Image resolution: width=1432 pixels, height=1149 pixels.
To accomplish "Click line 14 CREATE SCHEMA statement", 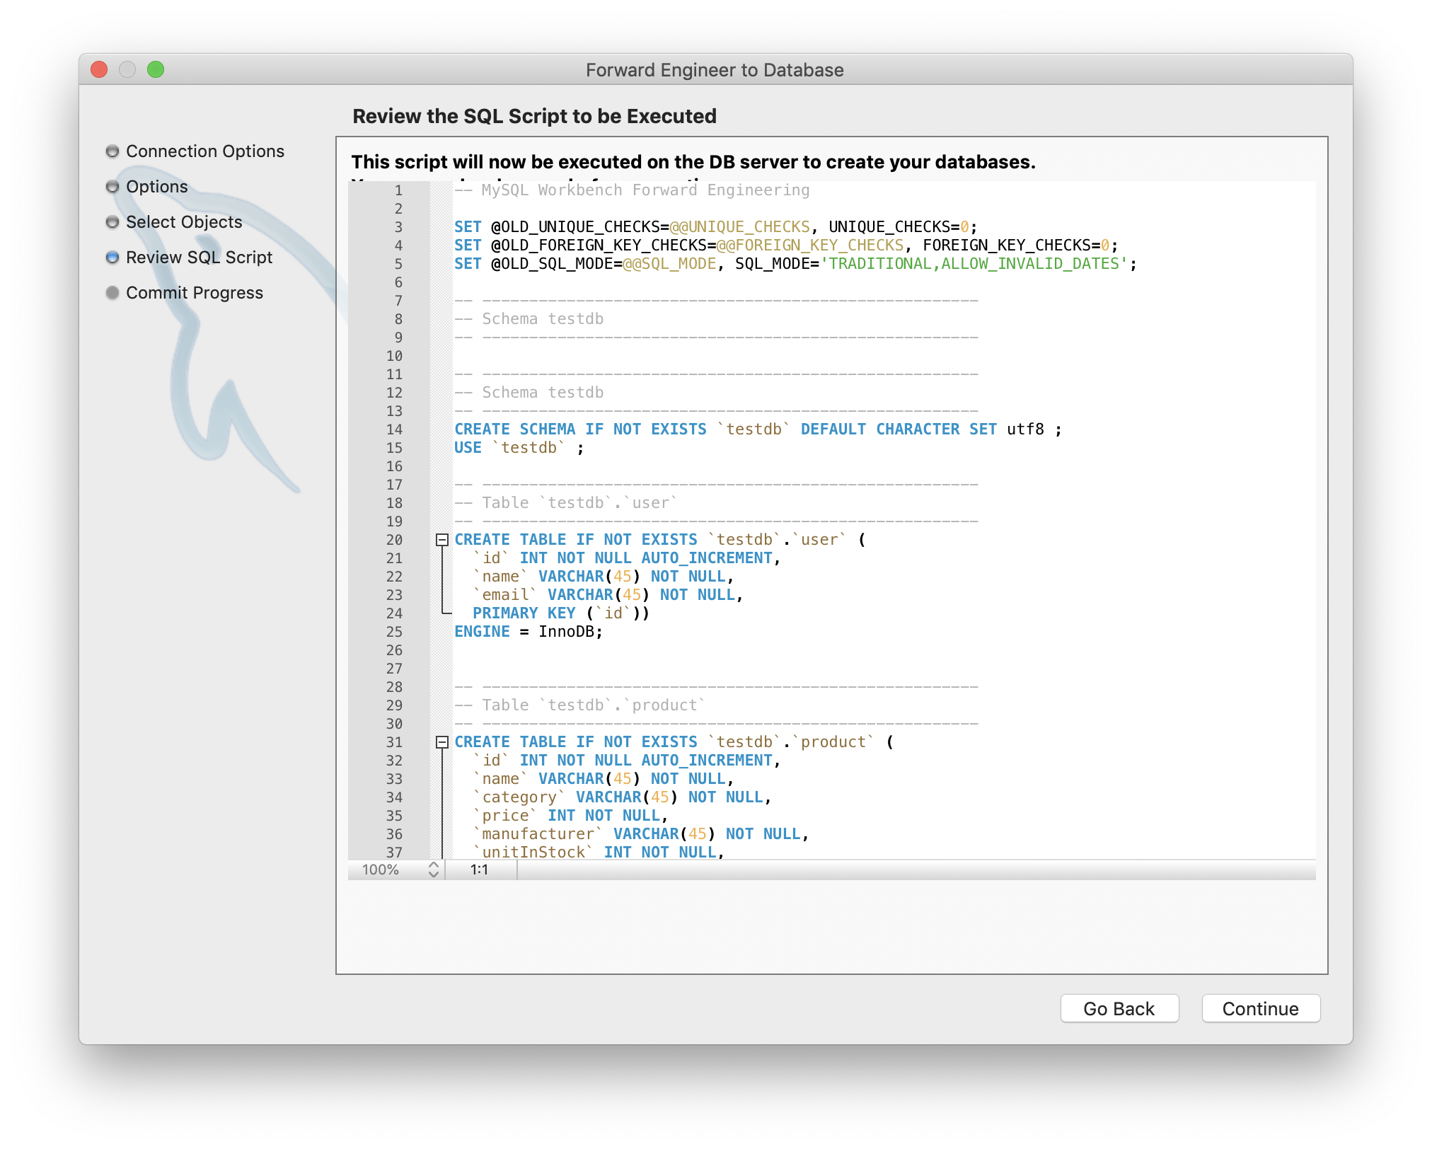I will [x=758, y=429].
